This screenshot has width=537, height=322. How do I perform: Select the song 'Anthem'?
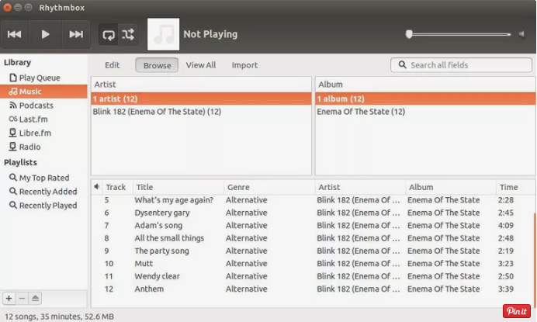pyautogui.click(x=312, y=289)
